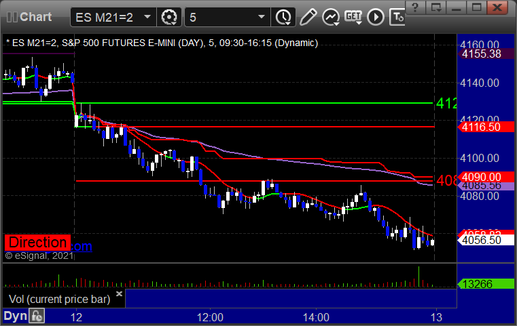Open the time template clock icon
517x326 pixels.
pos(283,17)
